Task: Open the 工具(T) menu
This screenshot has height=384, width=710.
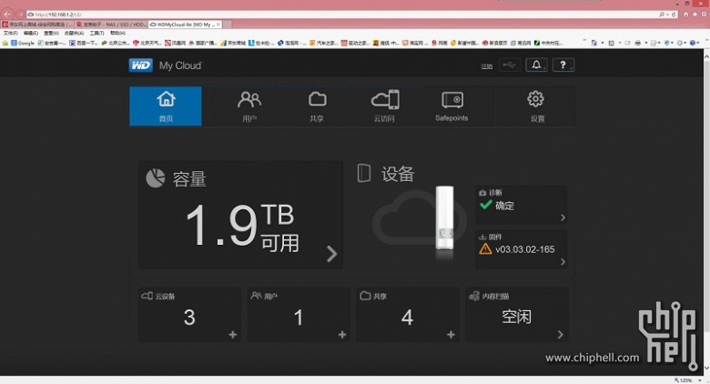Action: pyautogui.click(x=96, y=34)
